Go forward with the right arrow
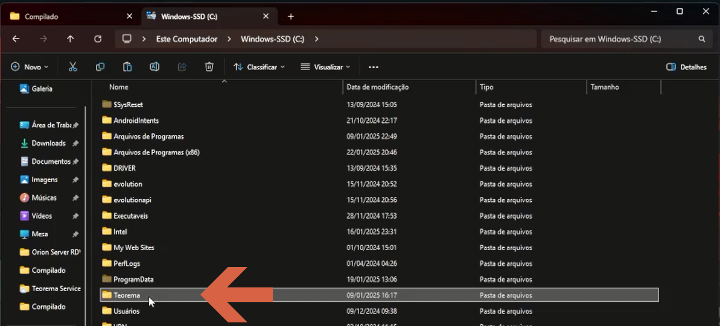The image size is (720, 326). 43,39
